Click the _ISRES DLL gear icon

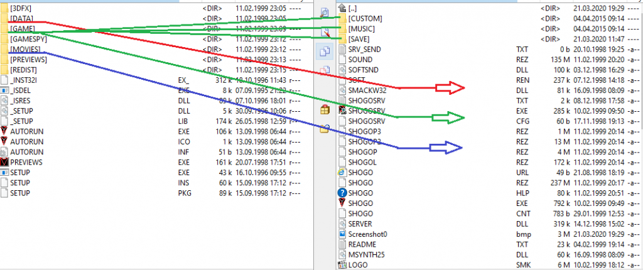[x=4, y=100]
